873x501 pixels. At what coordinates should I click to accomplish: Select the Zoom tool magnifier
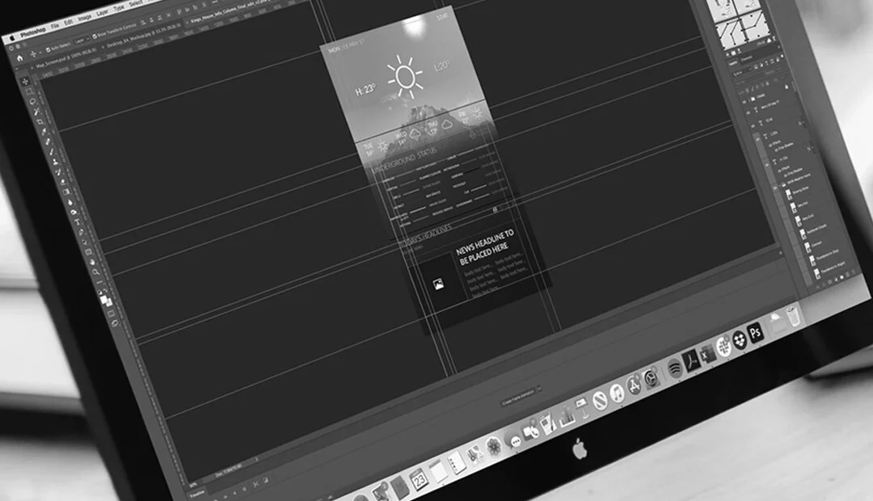pos(95,272)
